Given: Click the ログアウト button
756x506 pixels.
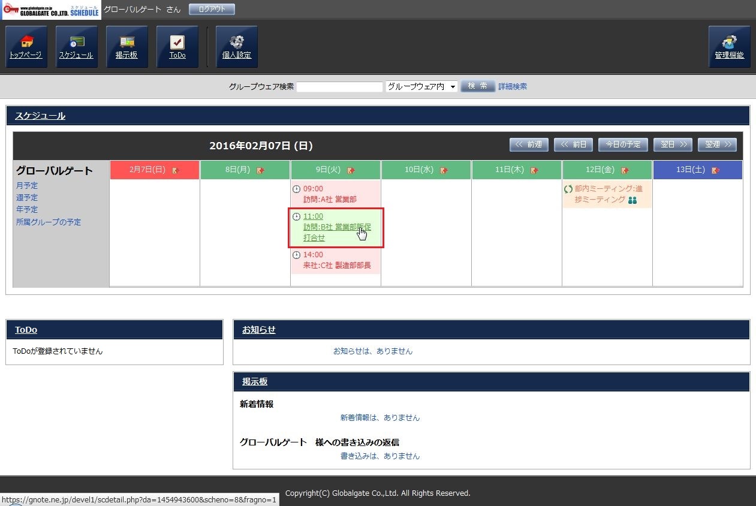Looking at the screenshot, I should click(212, 9).
